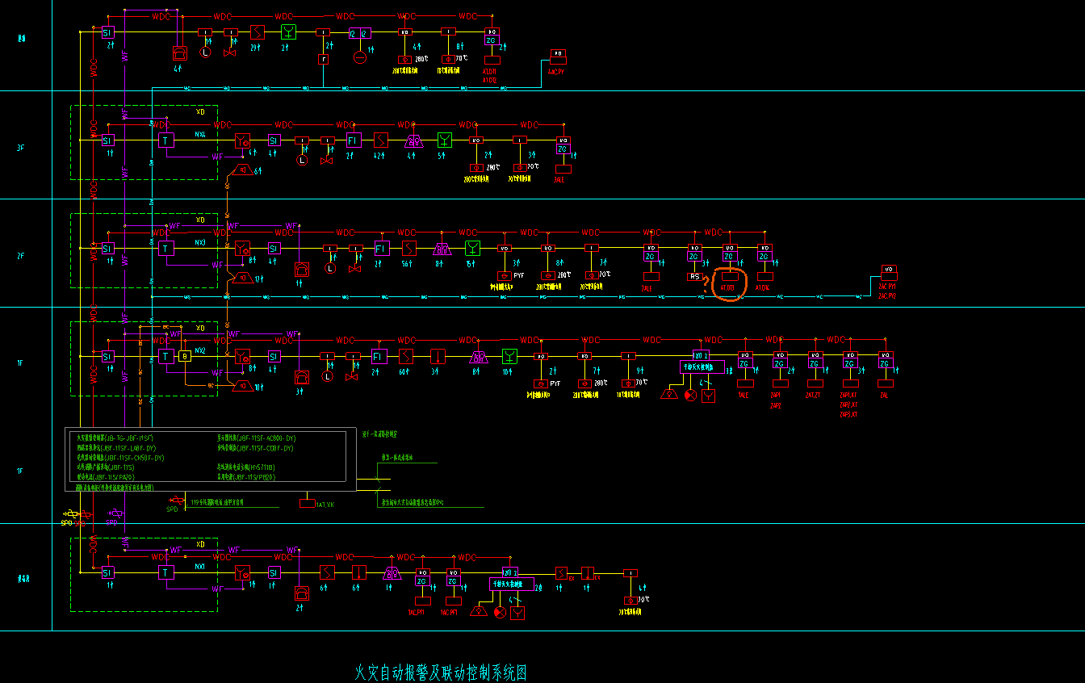Click the JBF-11SF-AC800-DY text in the panel

[x=267, y=438]
